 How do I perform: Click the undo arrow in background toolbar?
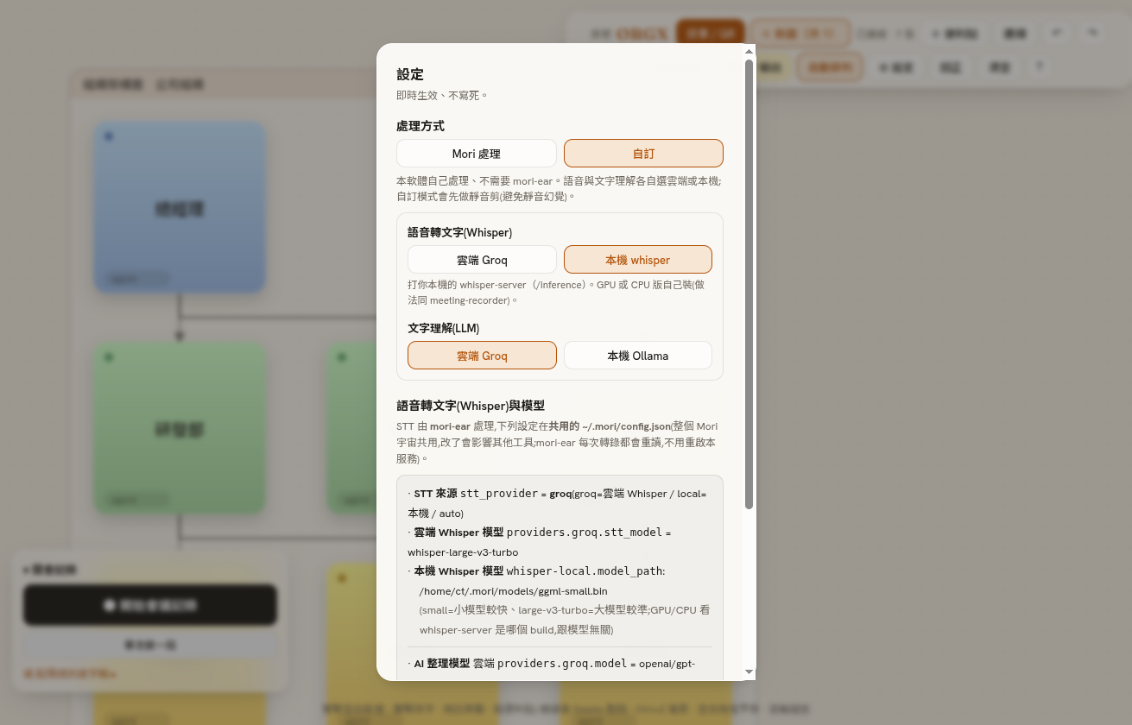(x=1056, y=33)
